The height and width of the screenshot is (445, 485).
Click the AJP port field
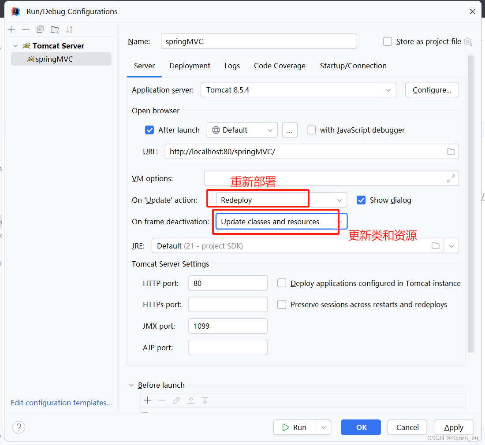[228, 347]
